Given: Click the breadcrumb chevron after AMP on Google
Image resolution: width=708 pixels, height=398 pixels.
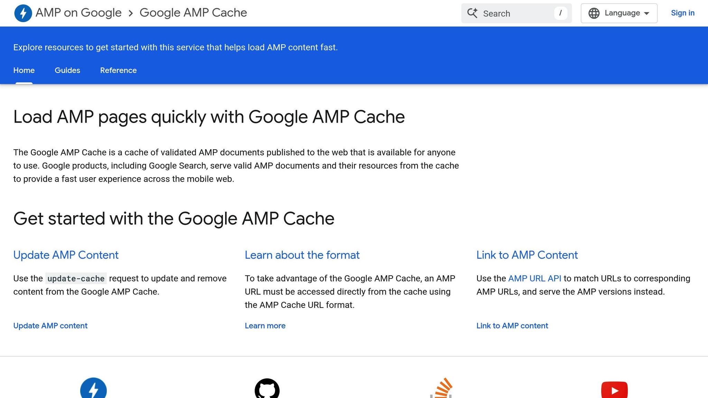Looking at the screenshot, I should click(x=131, y=13).
